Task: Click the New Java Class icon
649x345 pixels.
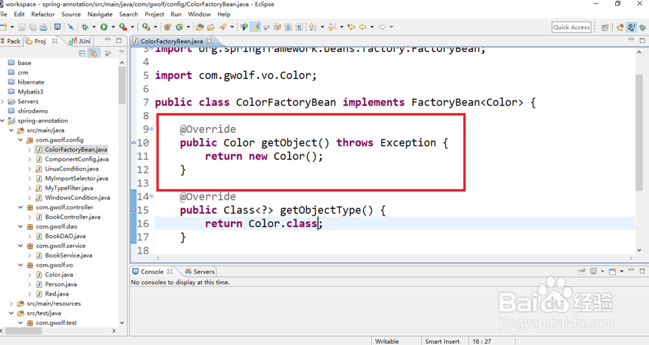Action: [x=179, y=27]
